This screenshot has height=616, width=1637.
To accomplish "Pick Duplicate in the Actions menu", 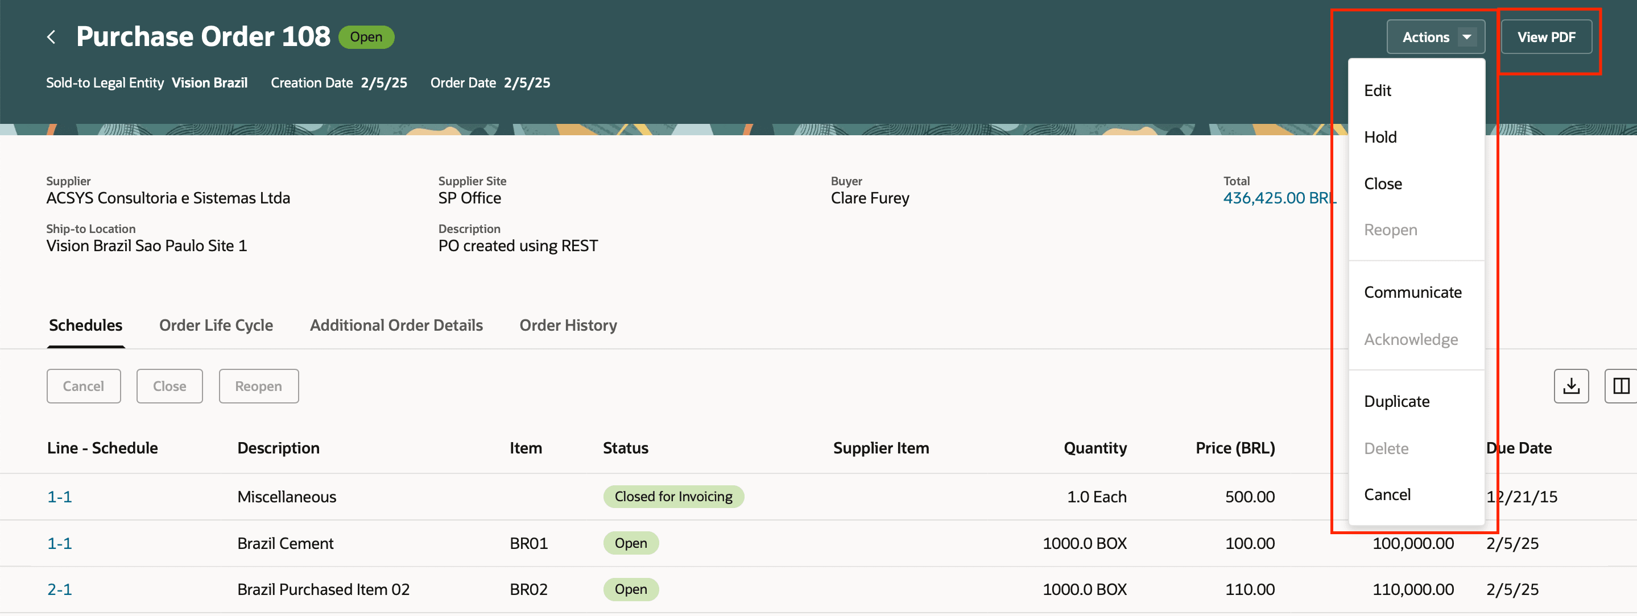I will pyautogui.click(x=1396, y=401).
